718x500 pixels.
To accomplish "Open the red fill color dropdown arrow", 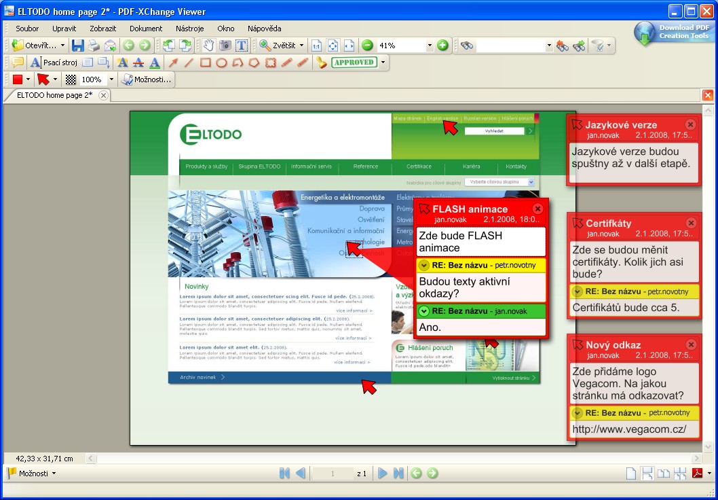I will [28, 79].
